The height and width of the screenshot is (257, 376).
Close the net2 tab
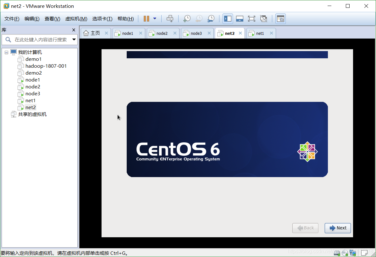pyautogui.click(x=240, y=33)
